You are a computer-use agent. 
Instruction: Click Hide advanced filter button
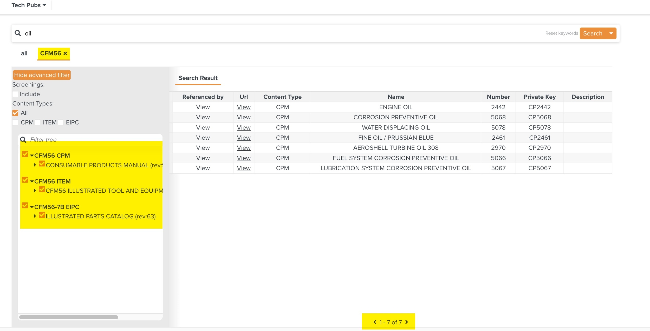pos(42,75)
